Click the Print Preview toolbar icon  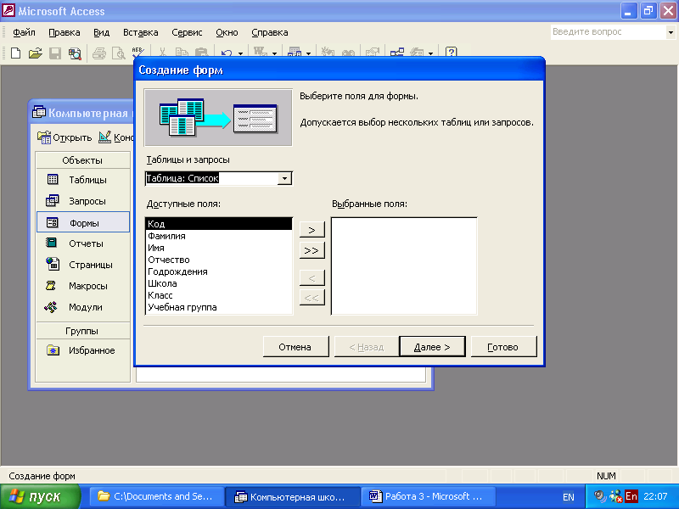(x=119, y=53)
